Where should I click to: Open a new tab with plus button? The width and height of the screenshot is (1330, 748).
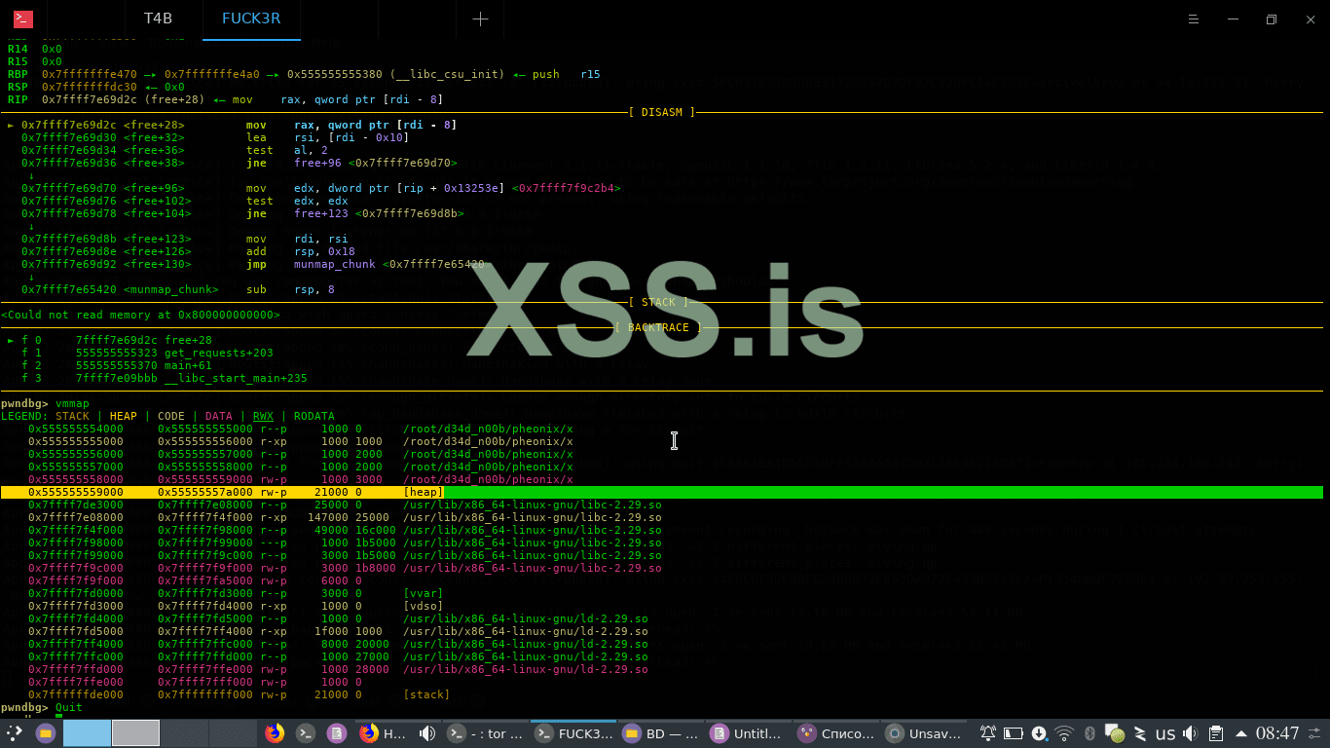click(480, 19)
